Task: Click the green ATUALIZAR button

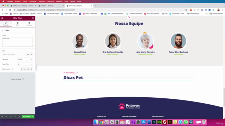Action: point(26,117)
